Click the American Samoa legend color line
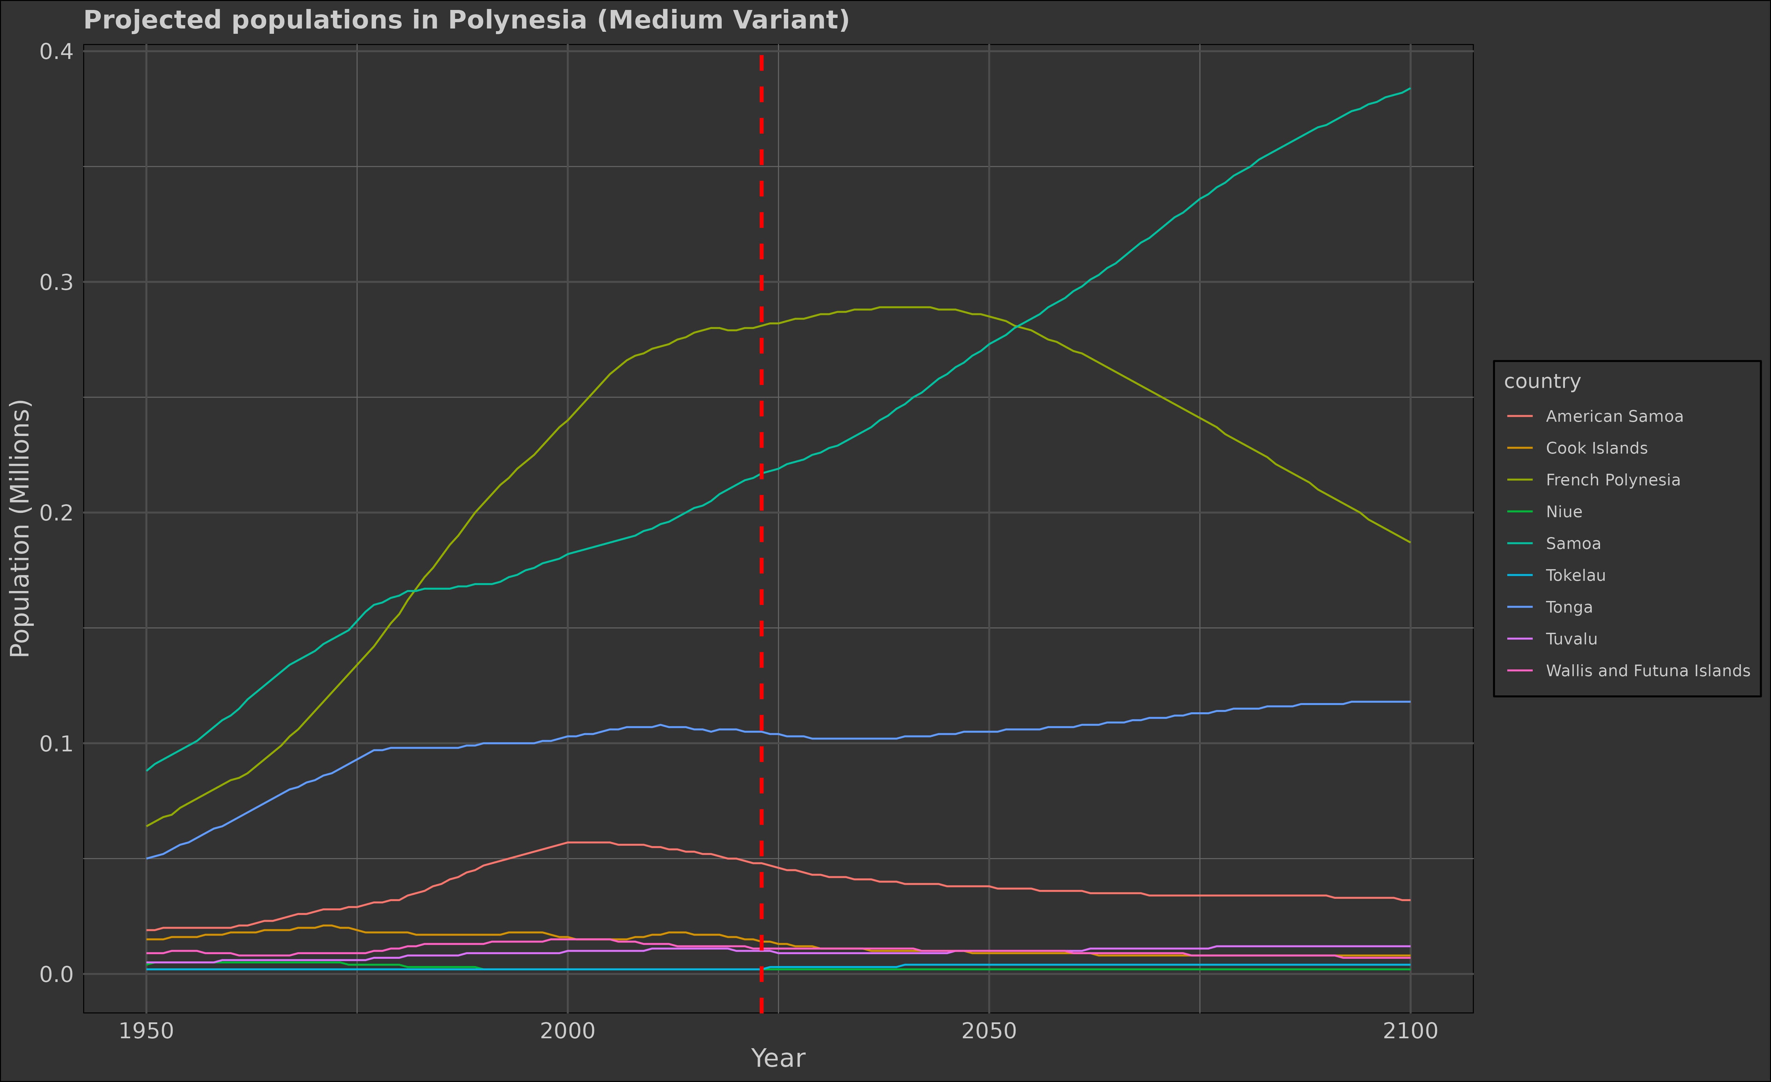 tap(1520, 417)
